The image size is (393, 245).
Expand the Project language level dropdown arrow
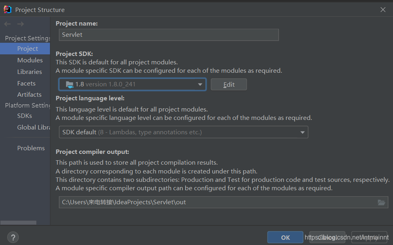303,132
